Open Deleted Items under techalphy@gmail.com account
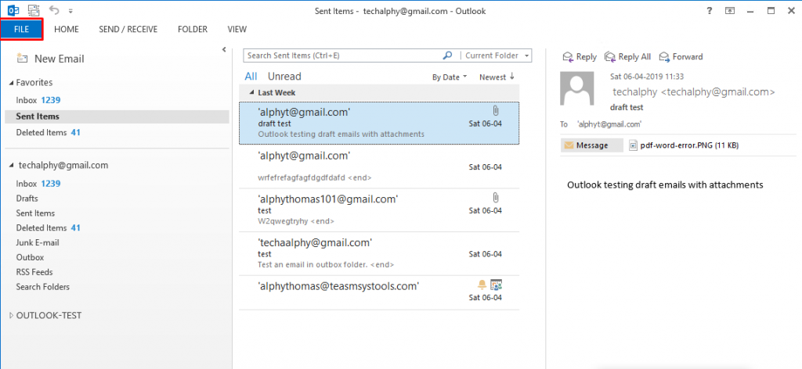Viewport: 802px width, 369px height. click(48, 227)
